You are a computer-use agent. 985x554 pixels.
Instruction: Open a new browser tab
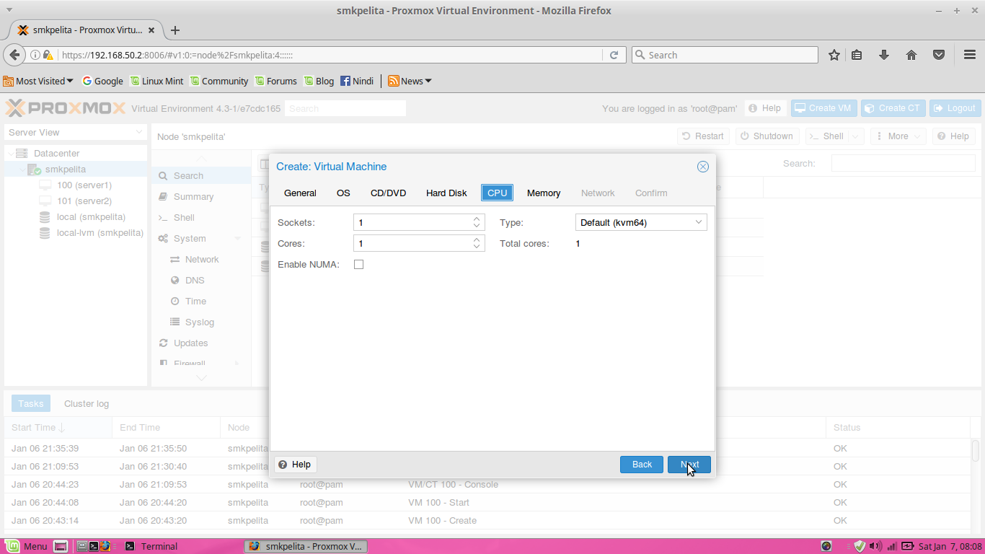pos(175,30)
